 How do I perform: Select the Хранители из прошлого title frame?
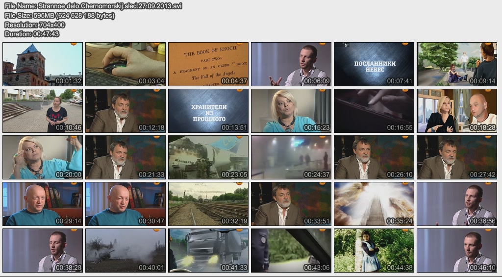pos(208,110)
